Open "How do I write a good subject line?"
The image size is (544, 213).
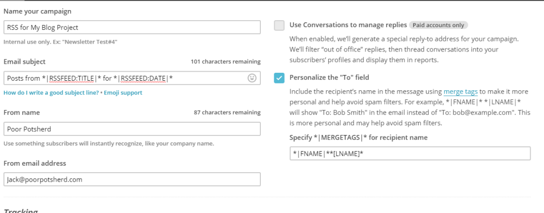51,92
